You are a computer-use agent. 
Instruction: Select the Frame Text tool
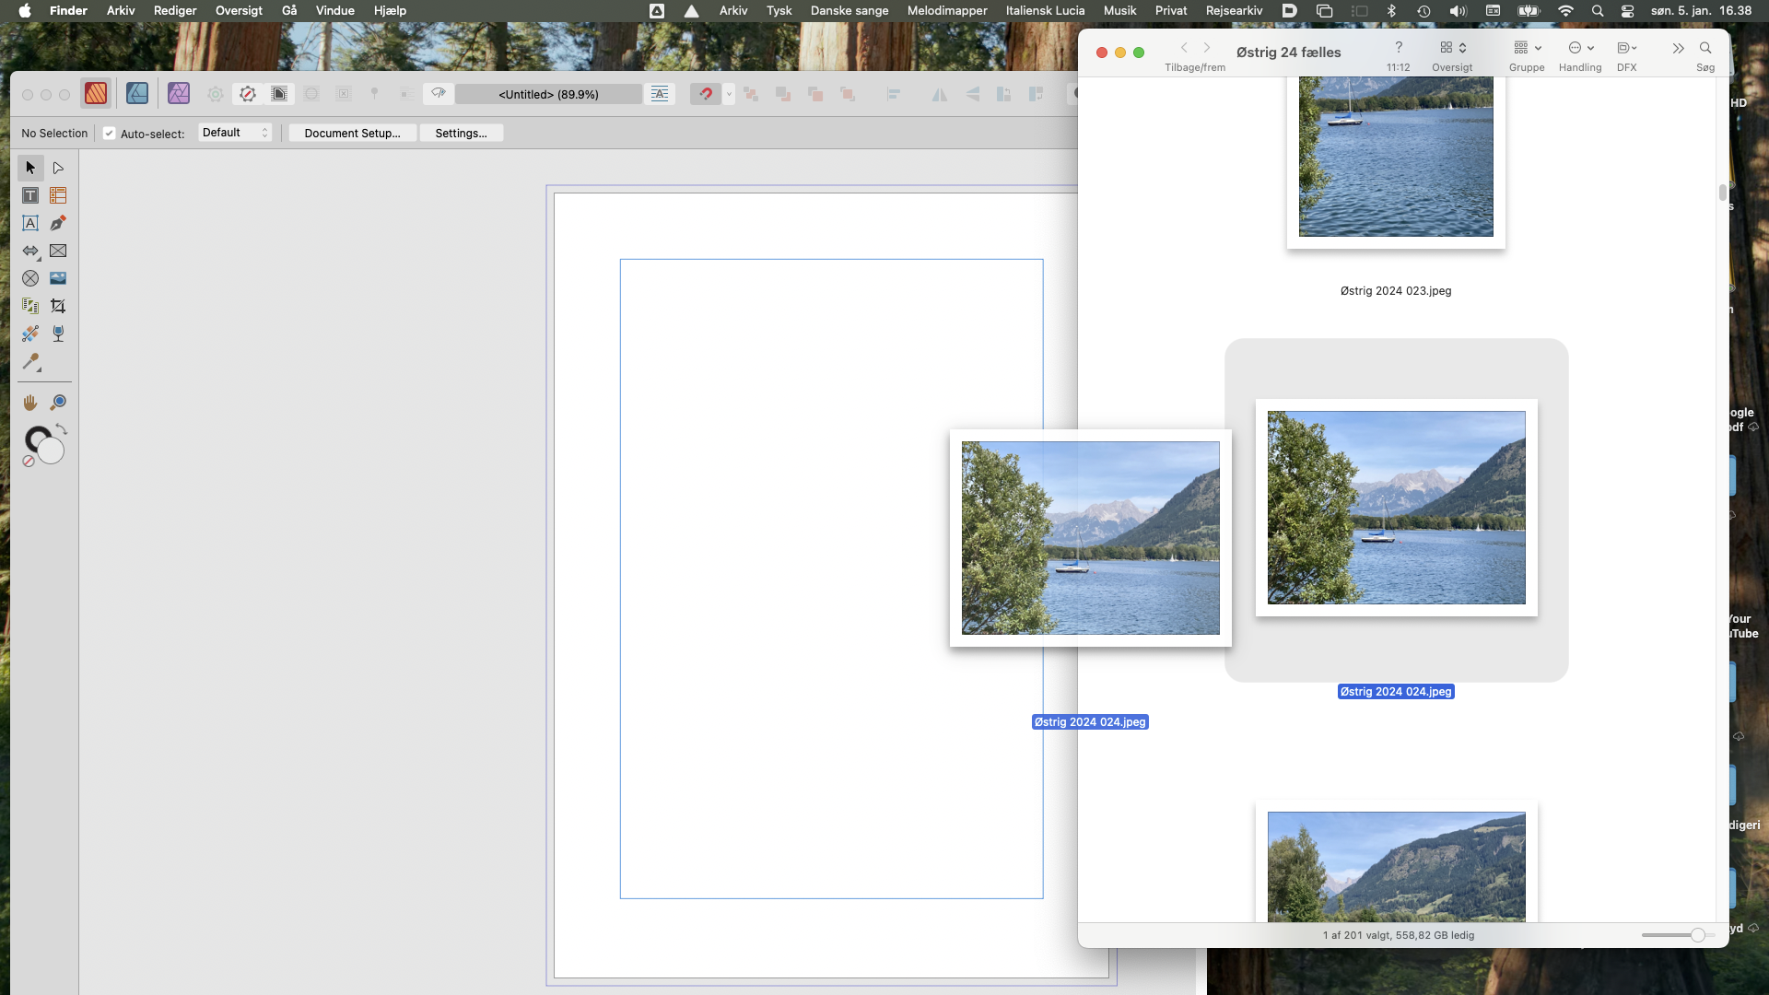[x=30, y=195]
